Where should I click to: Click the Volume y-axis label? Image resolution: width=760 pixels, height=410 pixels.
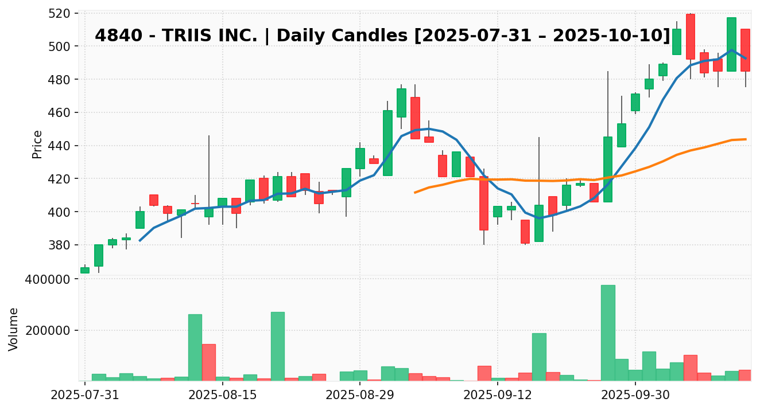pos(14,329)
